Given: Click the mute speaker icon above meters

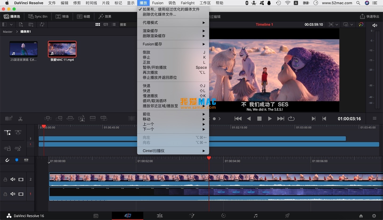Looking at the screenshot, I should click(375, 25).
